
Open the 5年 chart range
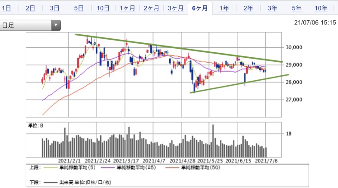coord(296,9)
